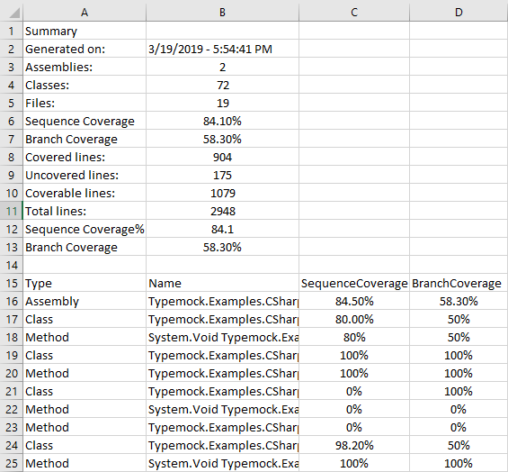The width and height of the screenshot is (508, 472).
Task: Select the Assembly type cell
Action: pyautogui.click(x=85, y=301)
